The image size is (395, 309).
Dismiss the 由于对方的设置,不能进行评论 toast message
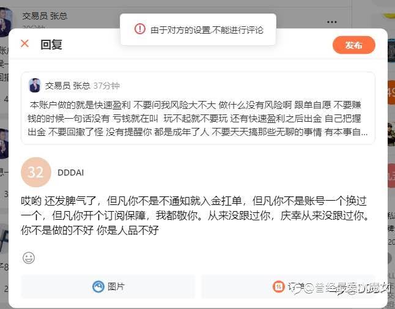198,29
